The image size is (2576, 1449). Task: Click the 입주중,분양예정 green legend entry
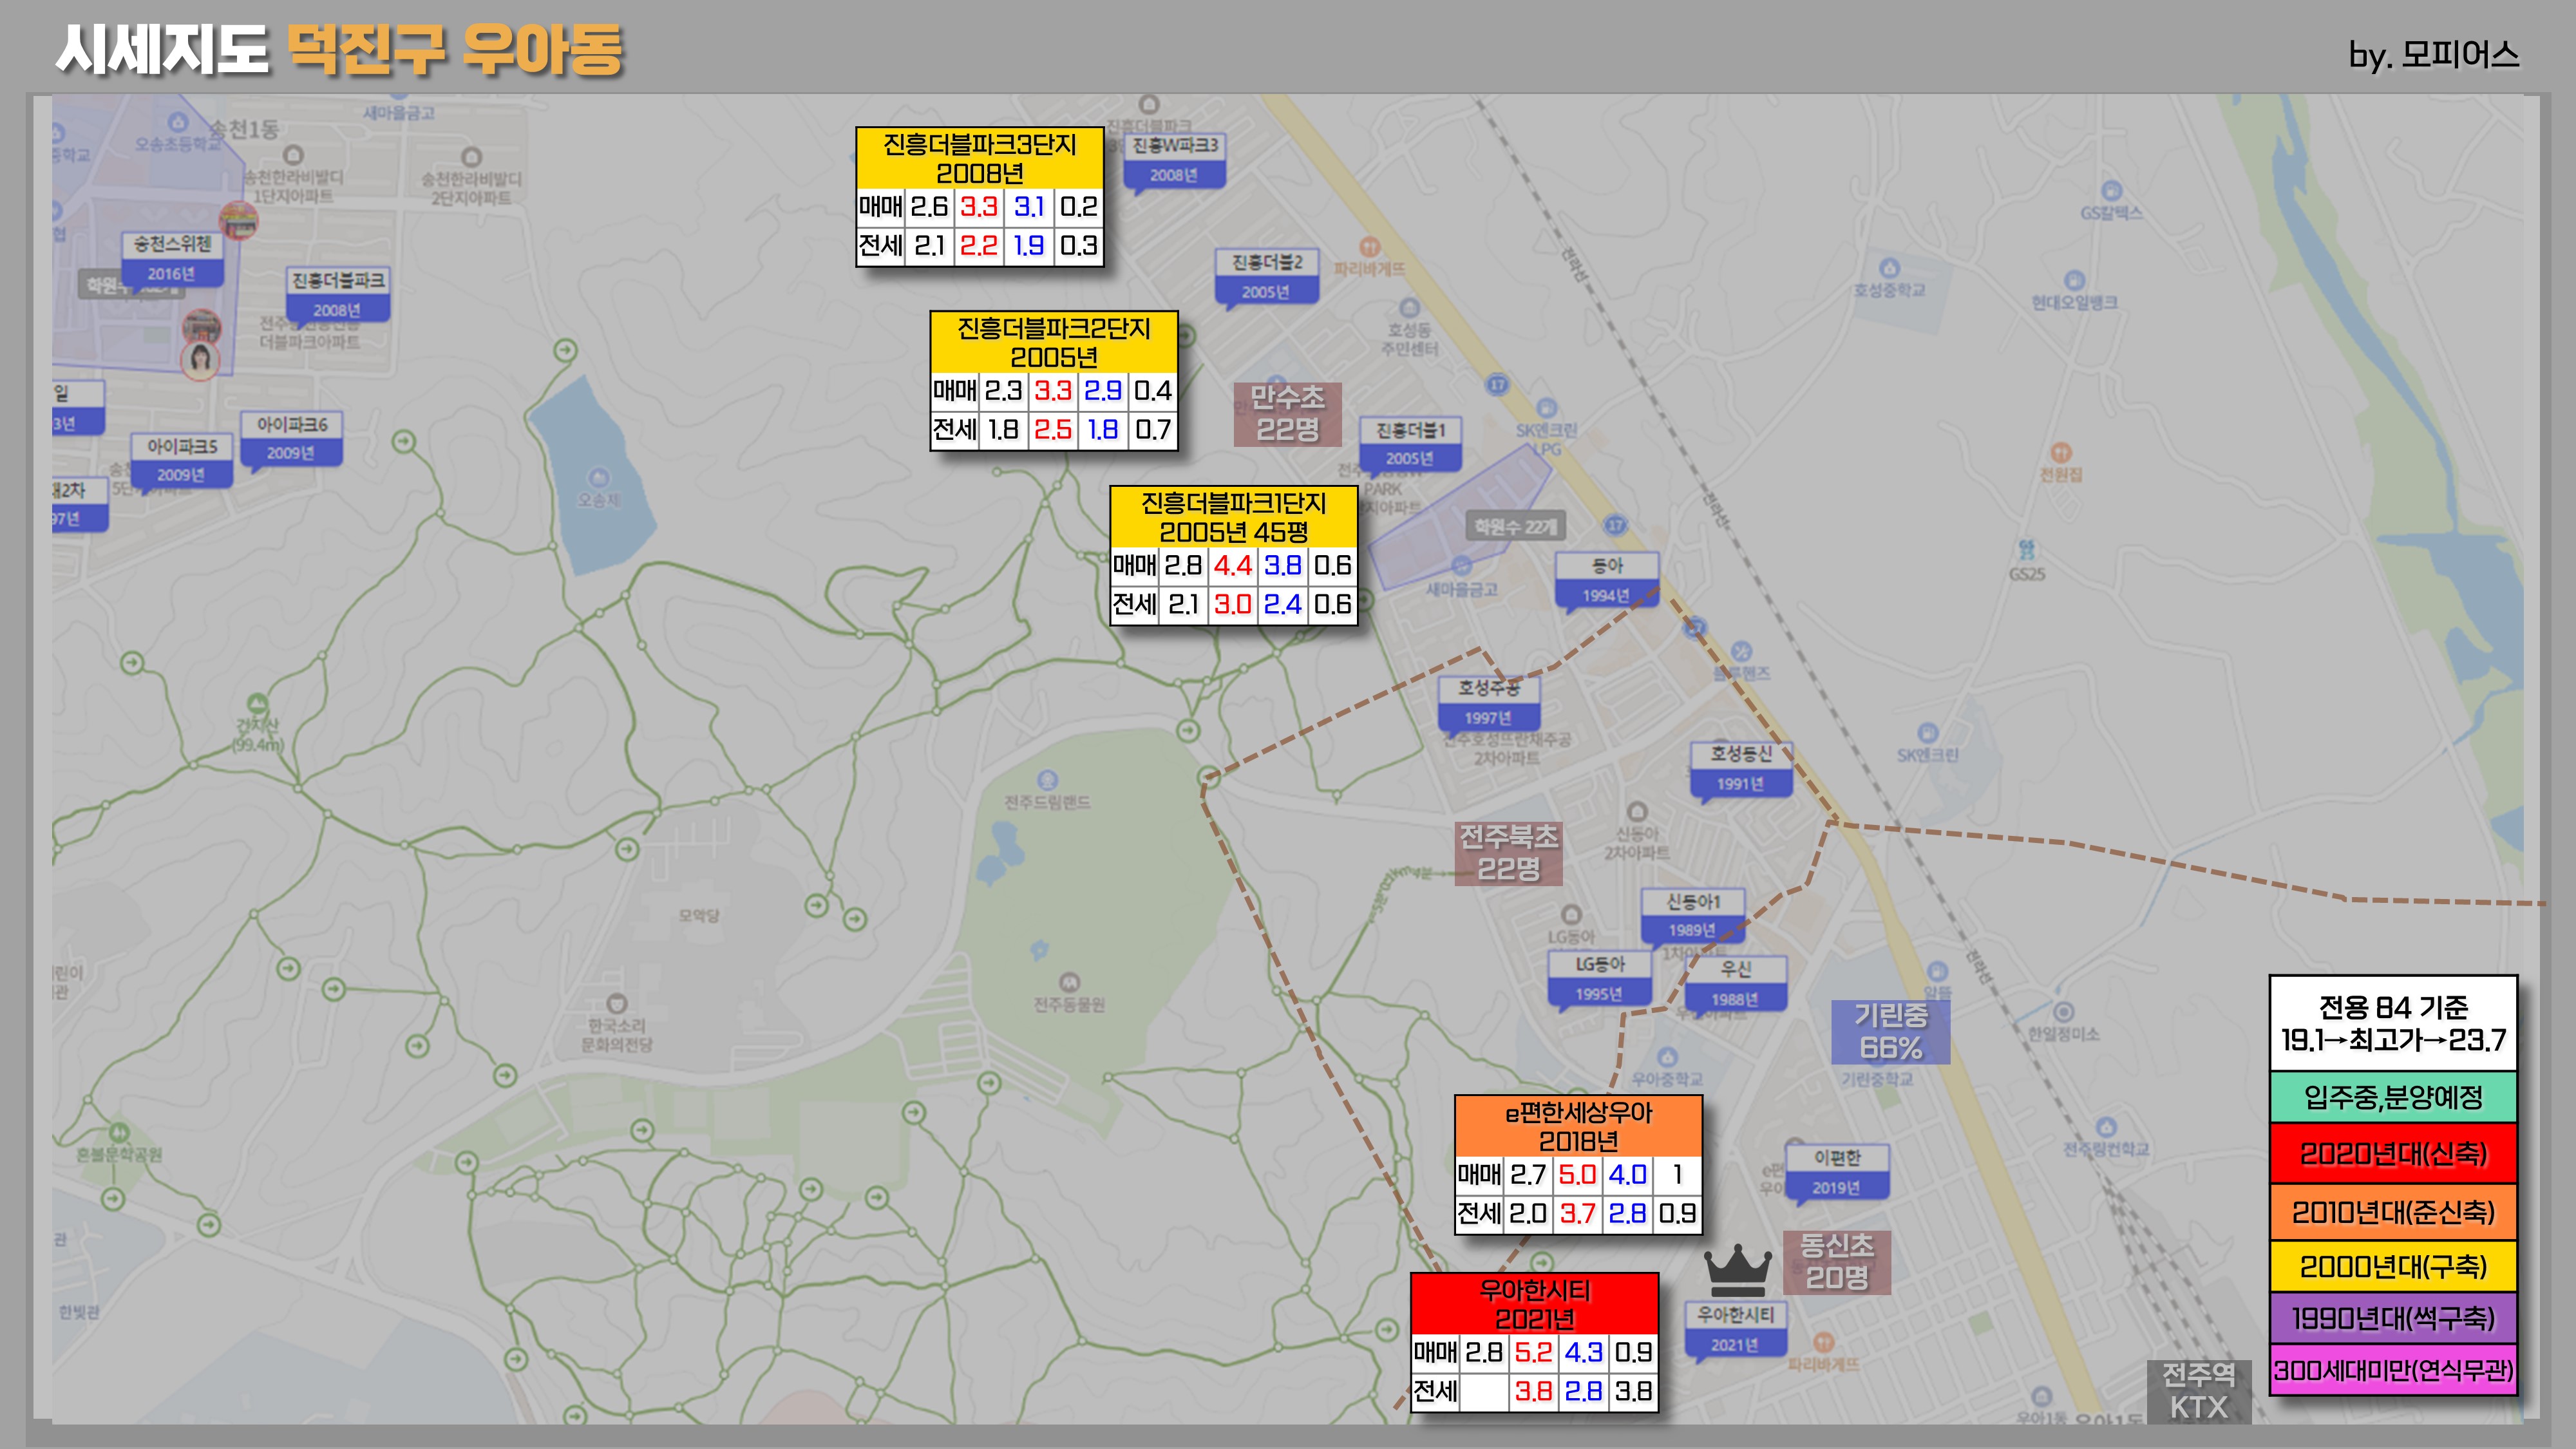[x=2392, y=1098]
